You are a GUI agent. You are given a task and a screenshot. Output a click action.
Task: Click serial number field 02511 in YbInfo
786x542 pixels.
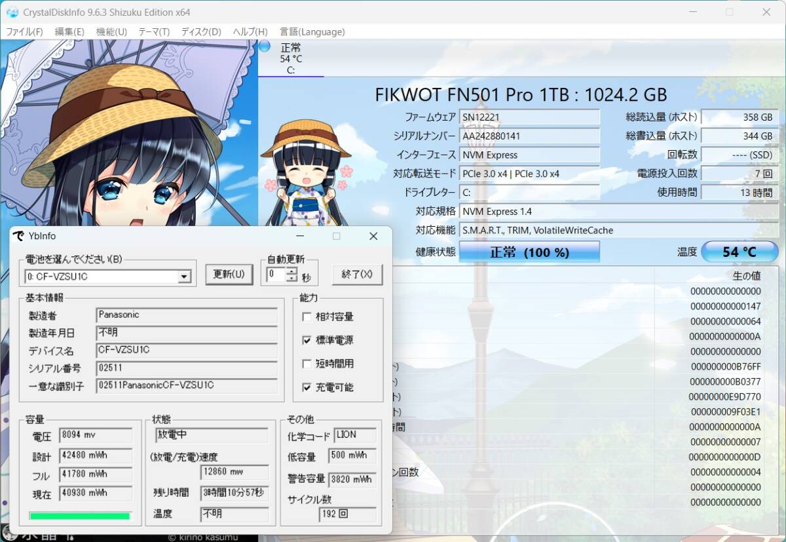[187, 368]
